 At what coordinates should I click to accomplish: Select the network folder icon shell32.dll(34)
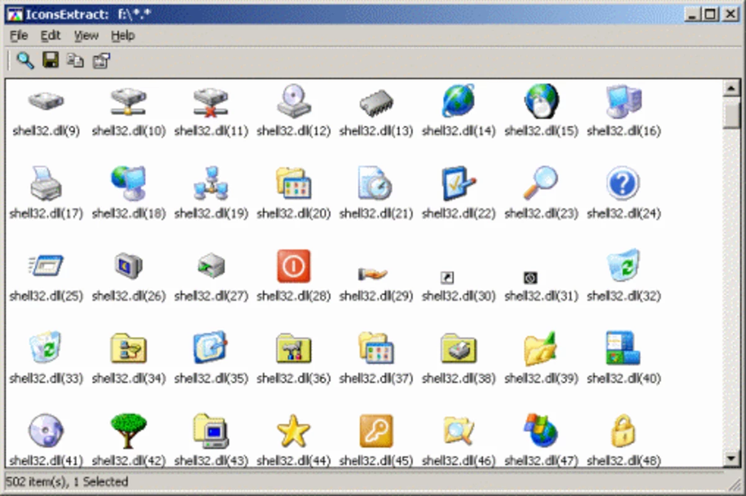click(x=128, y=348)
